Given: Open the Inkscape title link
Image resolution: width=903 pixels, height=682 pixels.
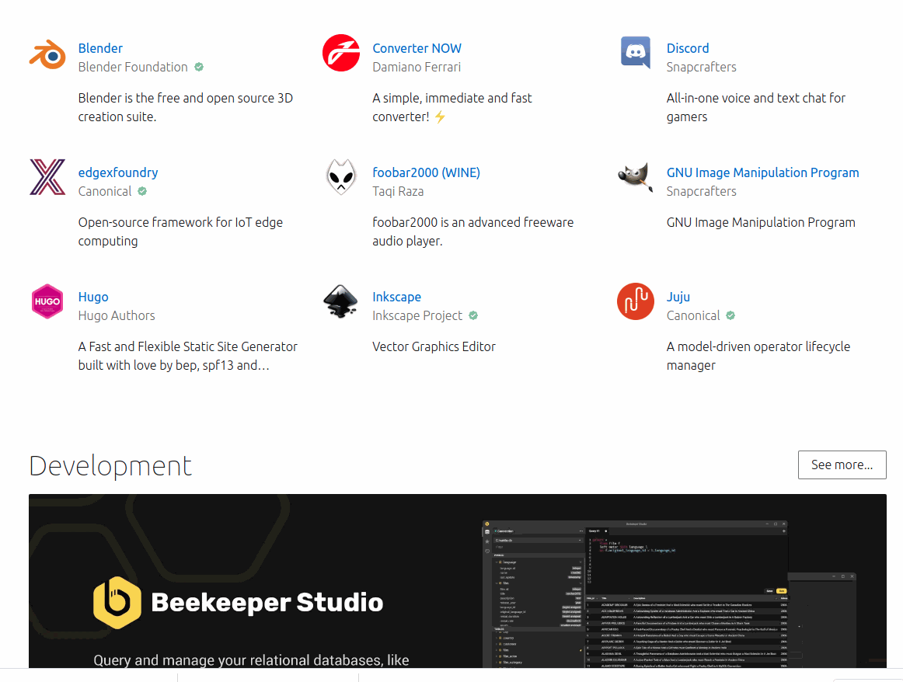Looking at the screenshot, I should [397, 297].
